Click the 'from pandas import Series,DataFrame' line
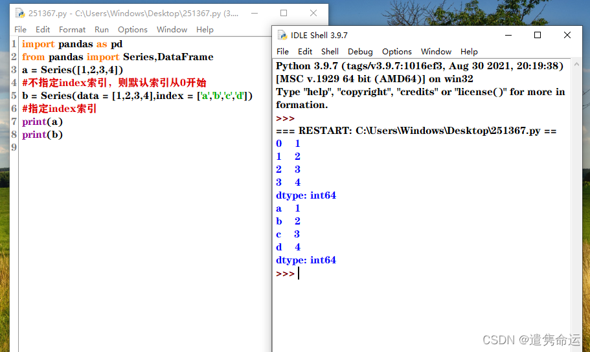Viewport: 590px width, 352px height. [117, 57]
